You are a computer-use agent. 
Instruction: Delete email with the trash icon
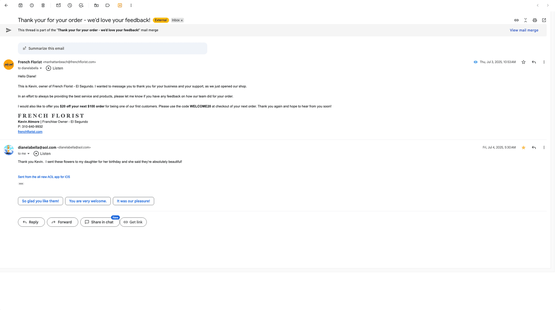tap(43, 5)
